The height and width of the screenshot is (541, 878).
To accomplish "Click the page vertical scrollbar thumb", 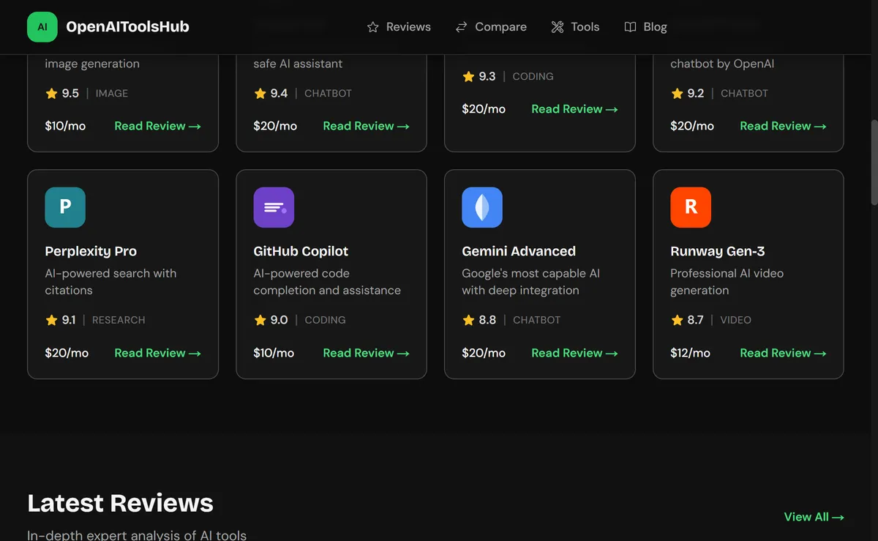I will pos(874,163).
